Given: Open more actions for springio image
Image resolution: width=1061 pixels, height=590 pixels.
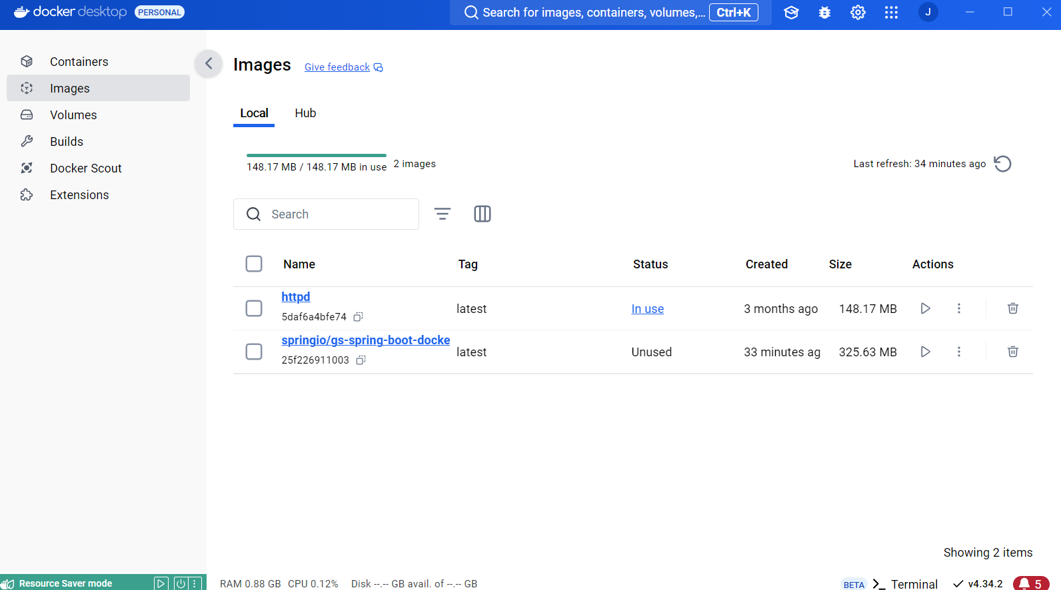Looking at the screenshot, I should tap(959, 352).
